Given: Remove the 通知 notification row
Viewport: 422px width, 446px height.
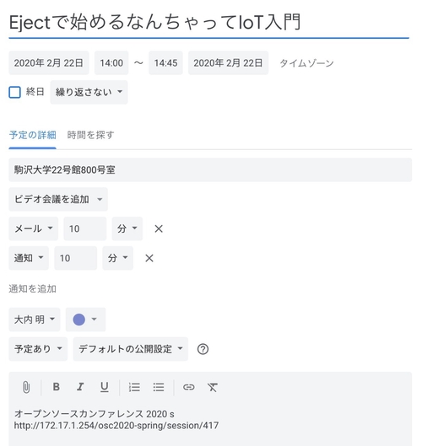Looking at the screenshot, I should 149,258.
